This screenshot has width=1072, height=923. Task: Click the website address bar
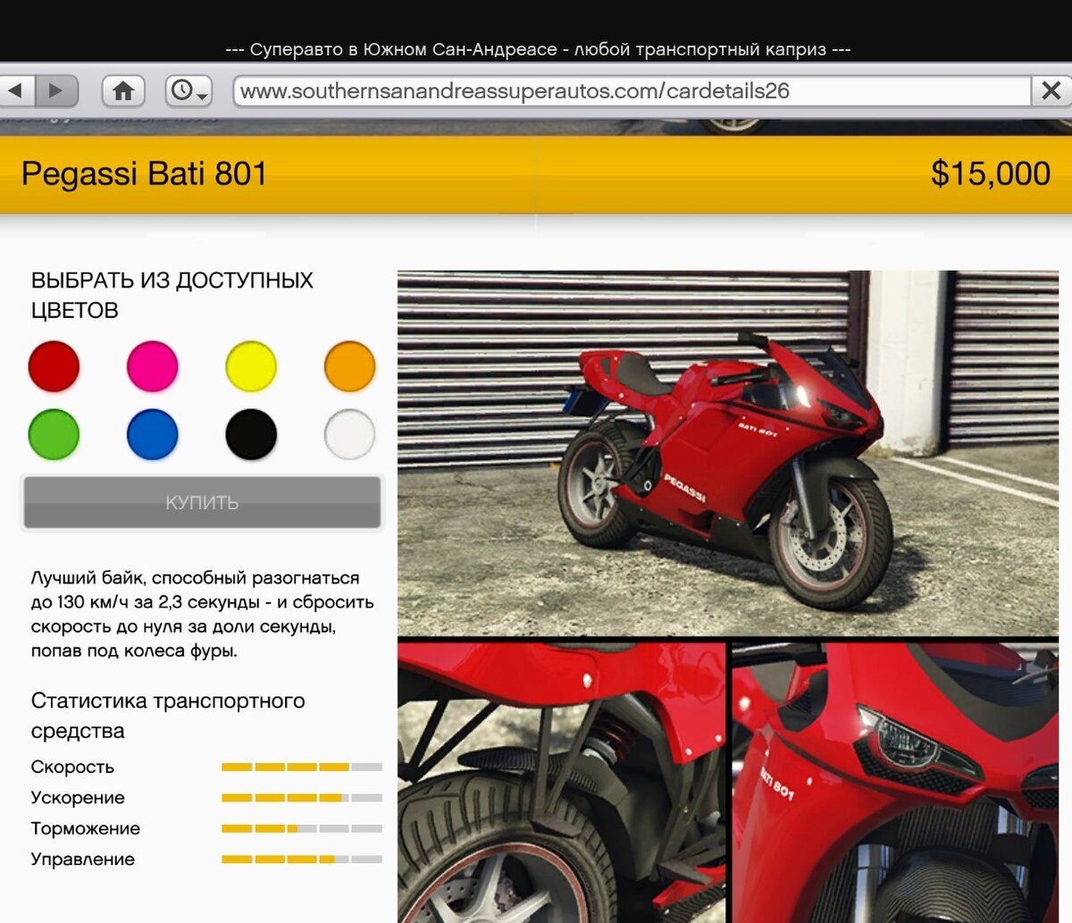click(632, 91)
